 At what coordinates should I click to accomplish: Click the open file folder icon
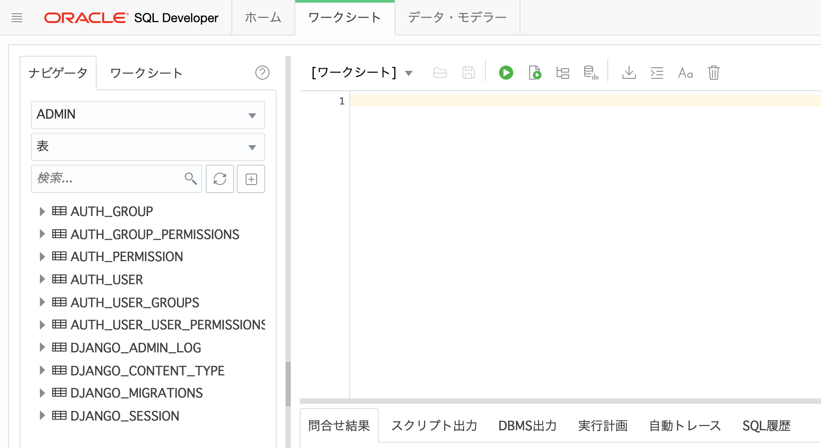point(440,73)
